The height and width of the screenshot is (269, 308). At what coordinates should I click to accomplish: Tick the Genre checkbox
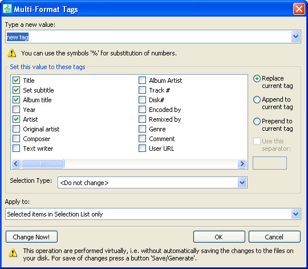[142, 129]
